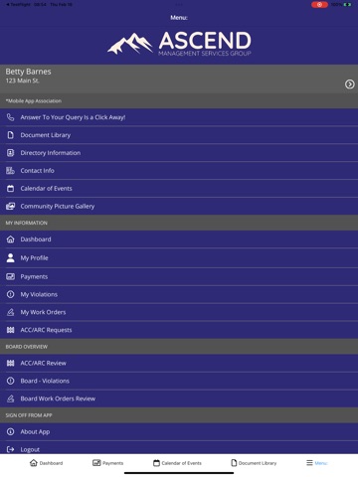Switch to Document Library bottom tab
The height and width of the screenshot is (477, 358).
pyautogui.click(x=254, y=463)
